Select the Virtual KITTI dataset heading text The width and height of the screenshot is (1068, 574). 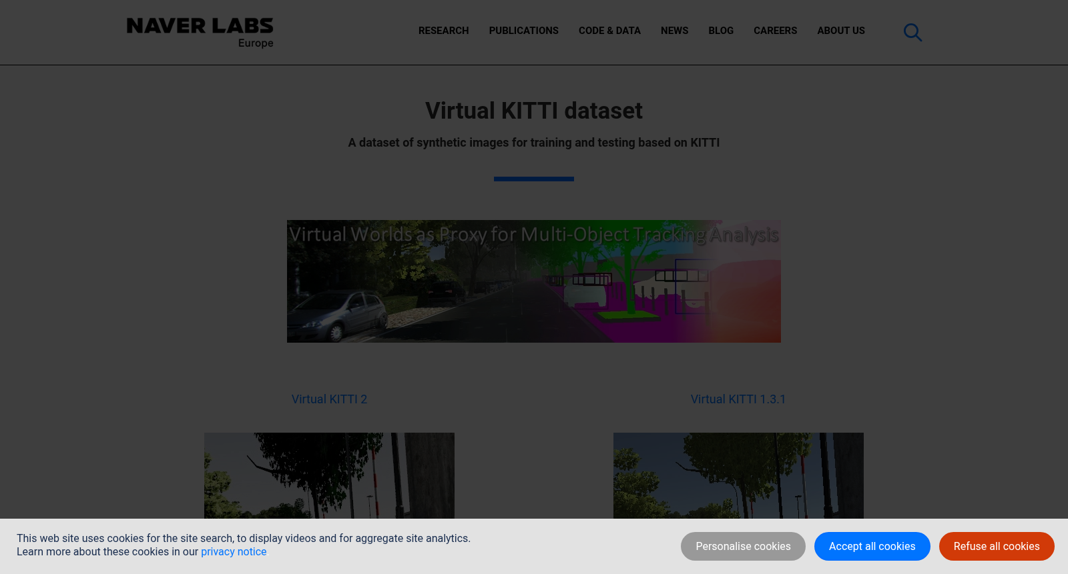pos(534,111)
